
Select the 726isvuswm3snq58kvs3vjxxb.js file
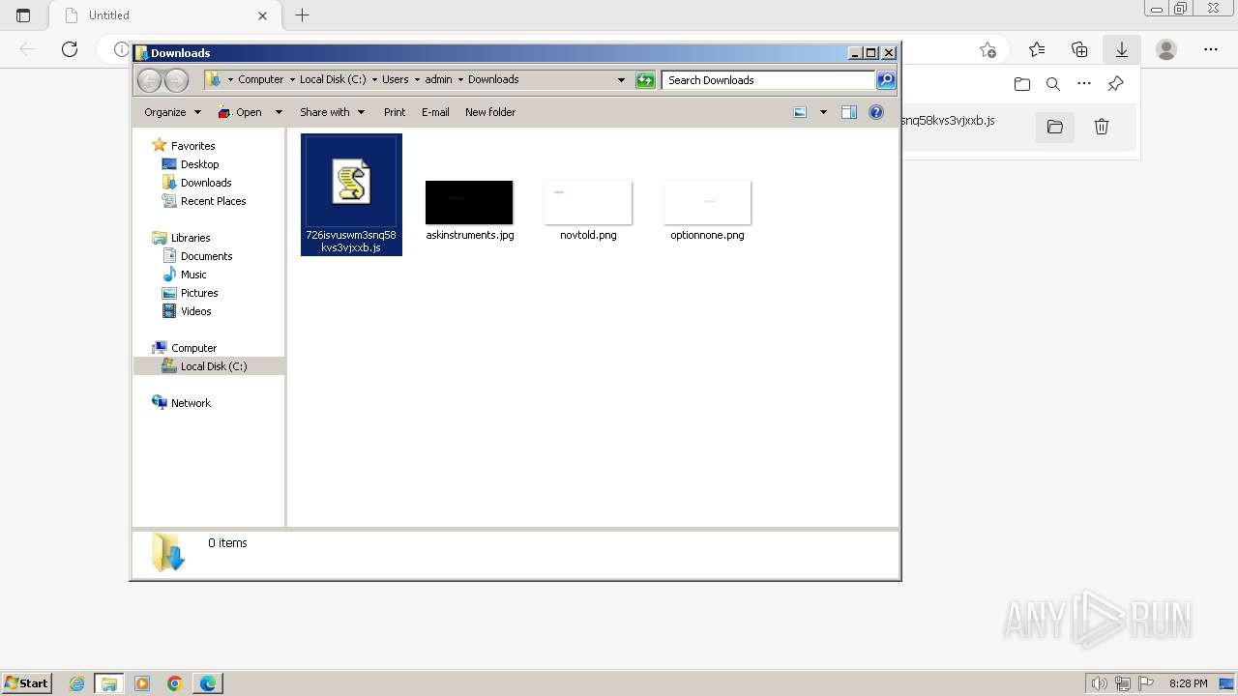tap(351, 195)
